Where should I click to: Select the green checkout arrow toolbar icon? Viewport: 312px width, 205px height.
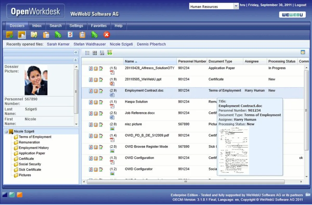click(58, 34)
